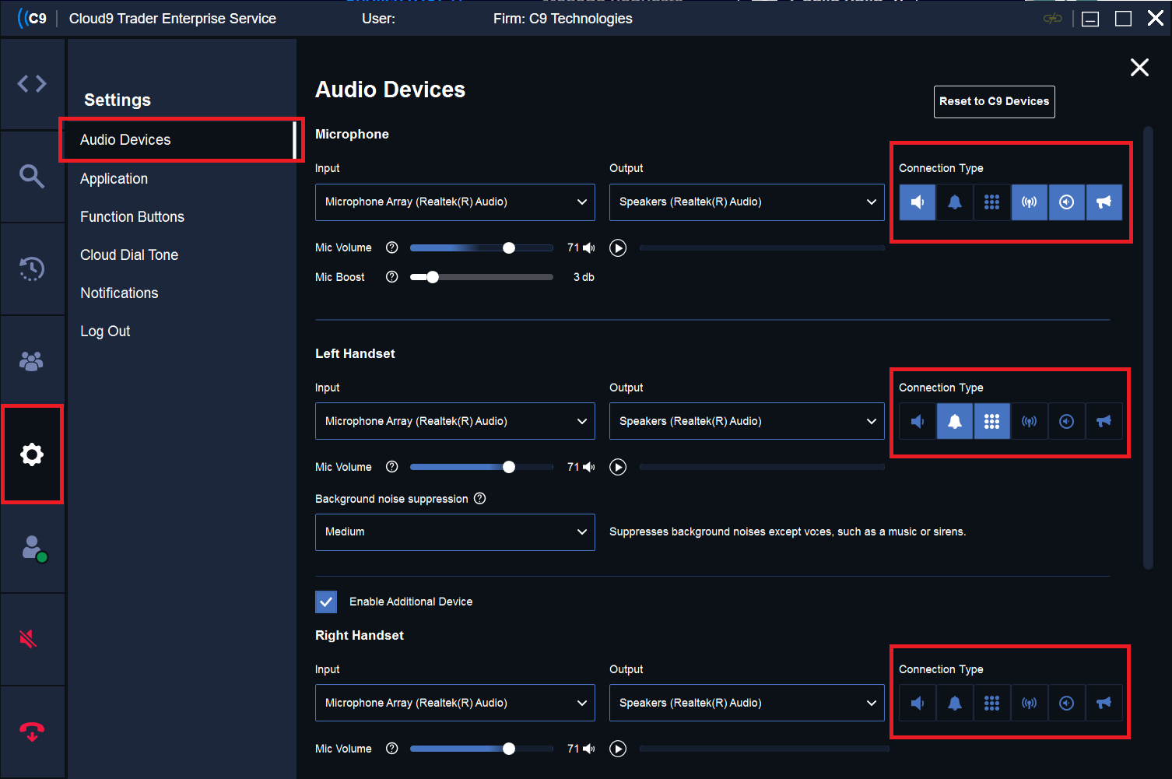This screenshot has height=779, width=1172.
Task: Open Function Buttons settings
Action: click(132, 216)
